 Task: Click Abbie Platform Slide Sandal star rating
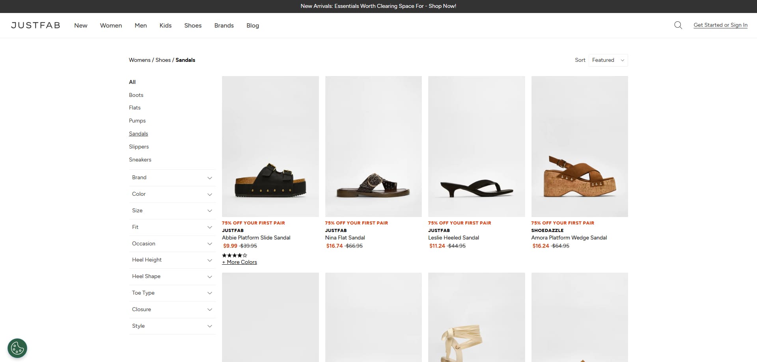(235, 255)
